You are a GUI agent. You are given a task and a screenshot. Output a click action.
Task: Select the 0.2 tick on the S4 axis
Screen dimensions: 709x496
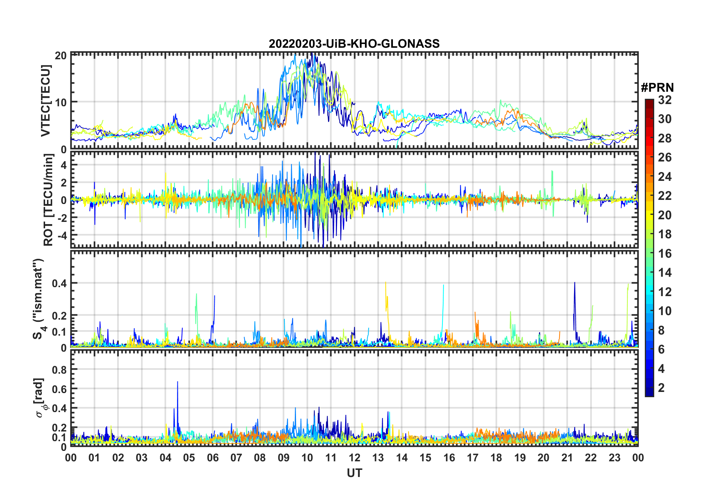coord(59,316)
